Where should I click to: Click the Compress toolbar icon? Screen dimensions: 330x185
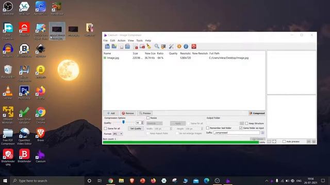pos(163,46)
